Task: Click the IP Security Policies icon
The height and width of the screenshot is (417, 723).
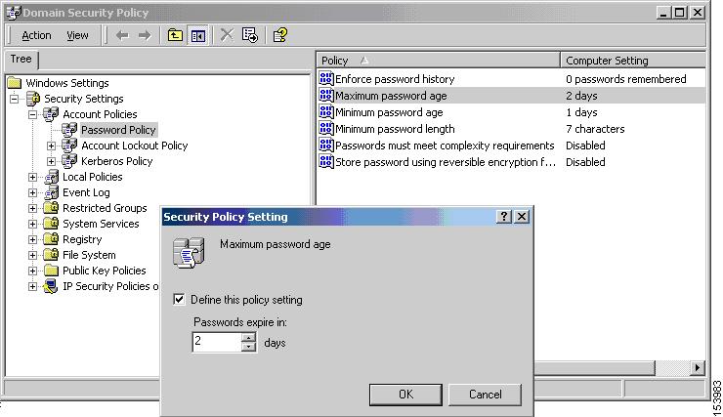Action: coord(50,286)
